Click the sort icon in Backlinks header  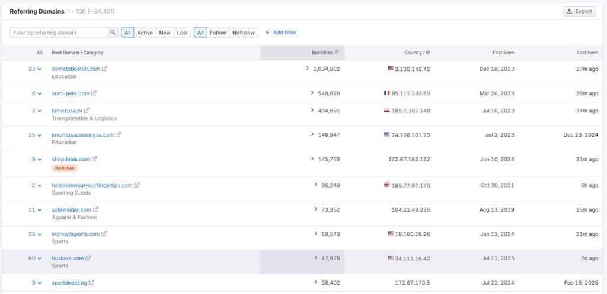(x=337, y=53)
